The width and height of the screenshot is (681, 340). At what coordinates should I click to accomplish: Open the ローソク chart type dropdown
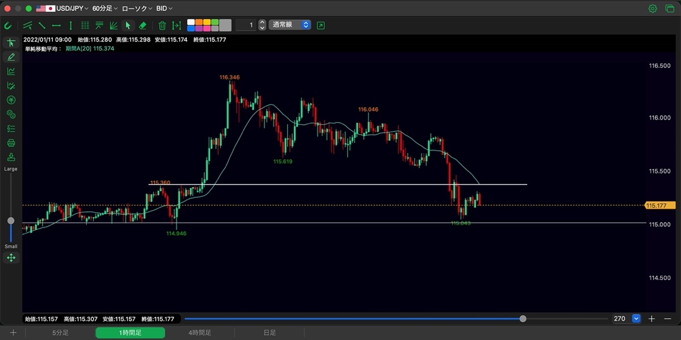point(137,8)
